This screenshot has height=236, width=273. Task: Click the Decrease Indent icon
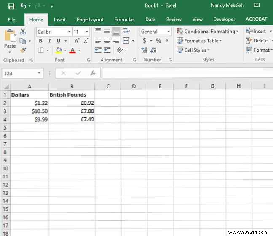click(x=98, y=50)
